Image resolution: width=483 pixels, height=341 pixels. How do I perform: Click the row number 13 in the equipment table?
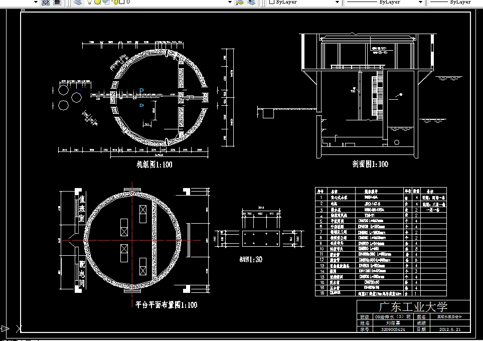[x=322, y=266]
